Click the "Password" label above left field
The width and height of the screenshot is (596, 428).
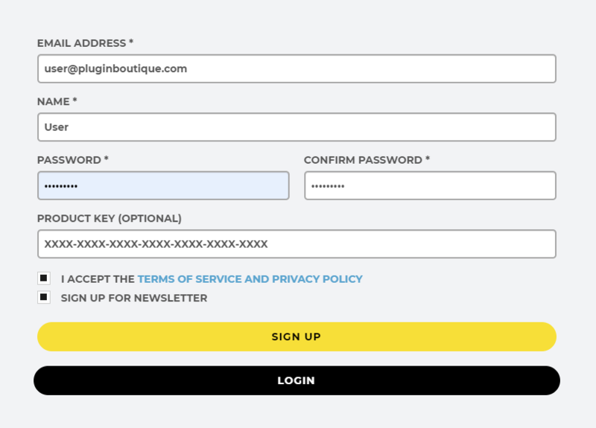point(69,160)
